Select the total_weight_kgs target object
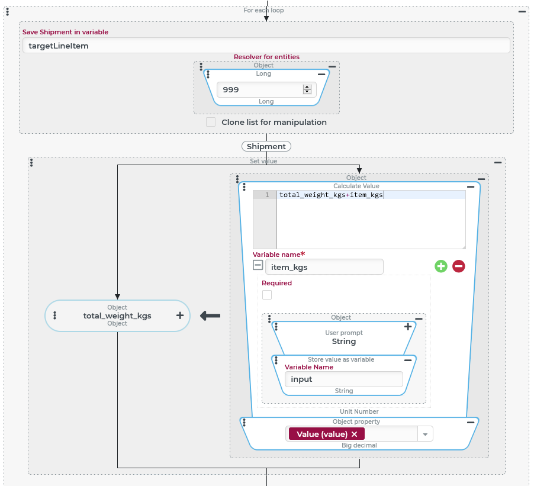Screen dimensions: 534x486 point(117,316)
